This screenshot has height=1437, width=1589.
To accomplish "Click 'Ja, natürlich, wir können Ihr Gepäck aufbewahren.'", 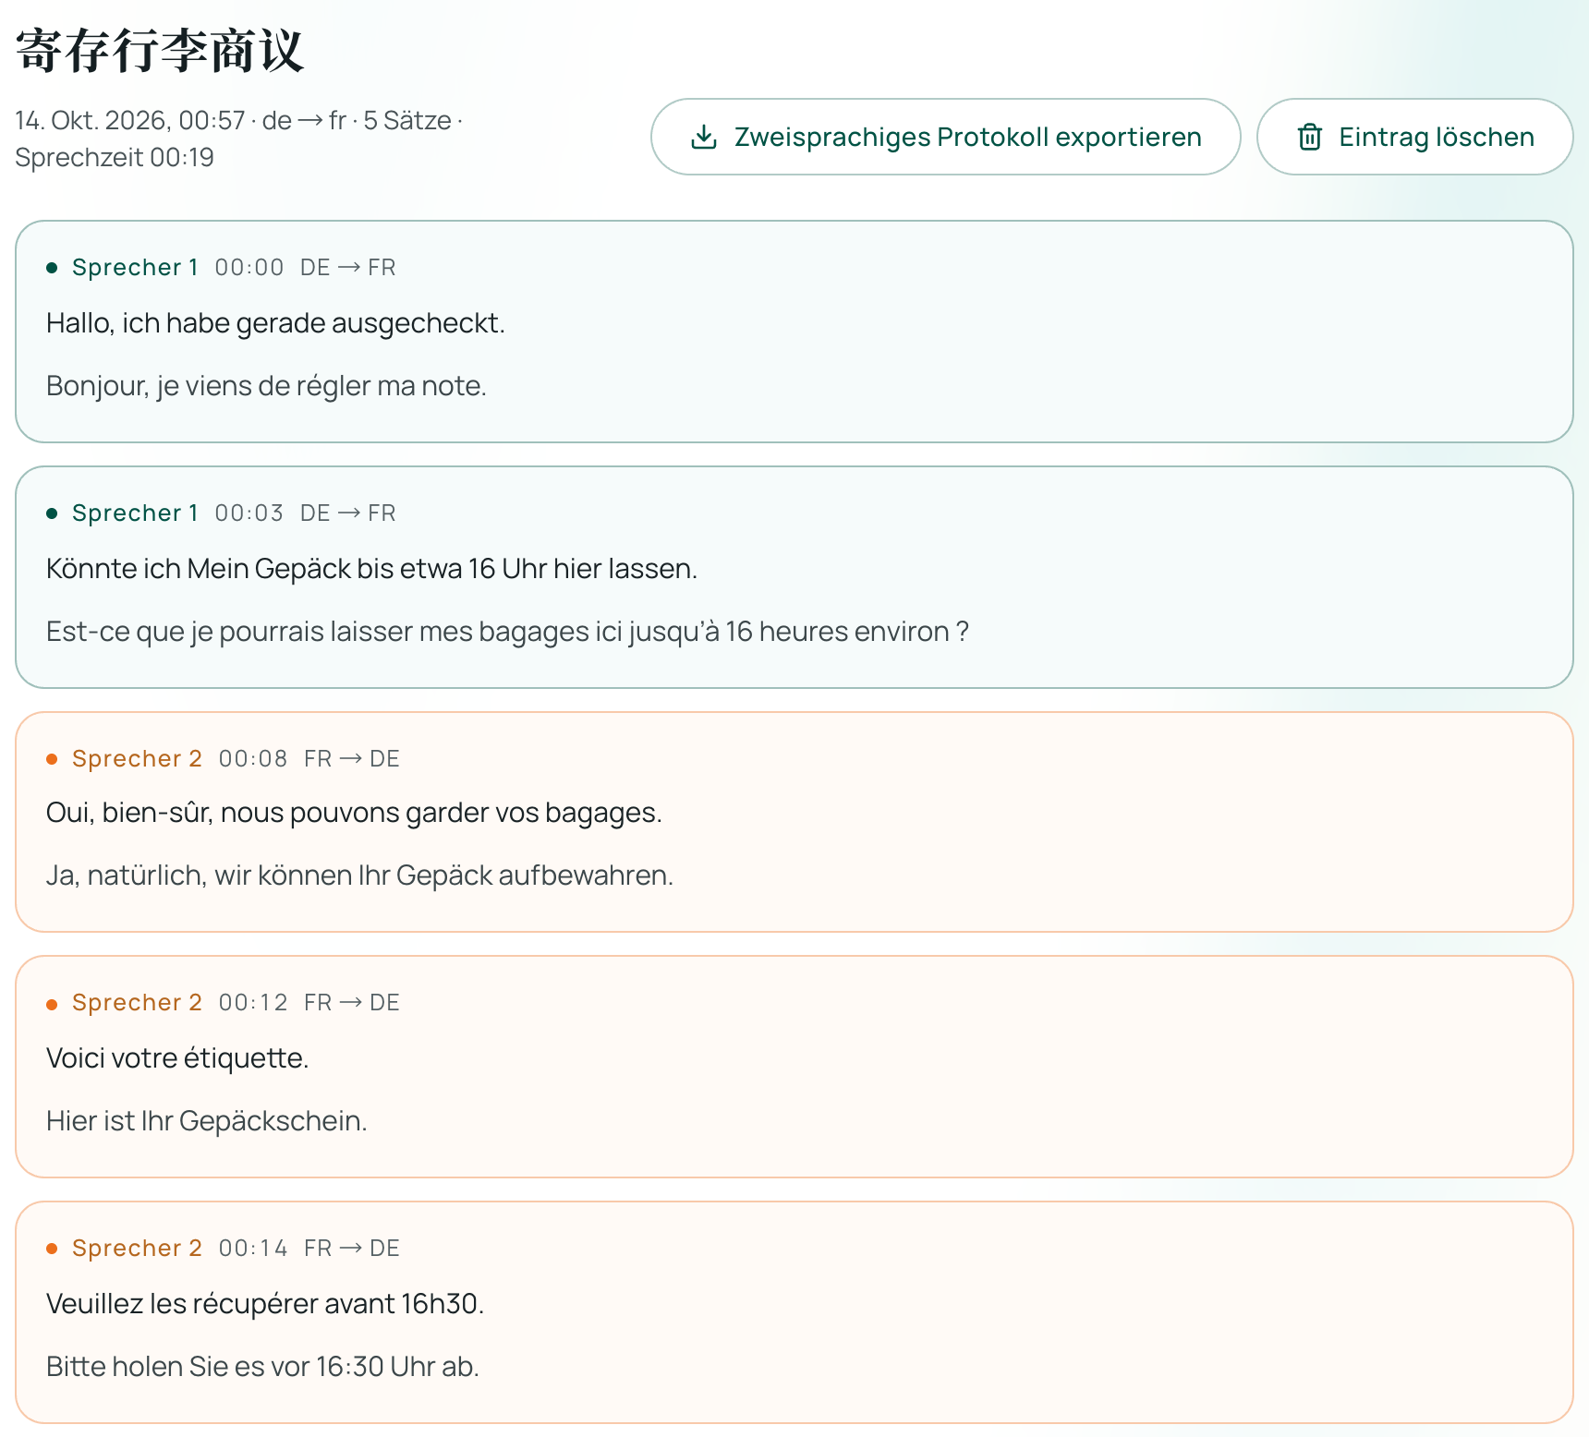I will tap(359, 875).
